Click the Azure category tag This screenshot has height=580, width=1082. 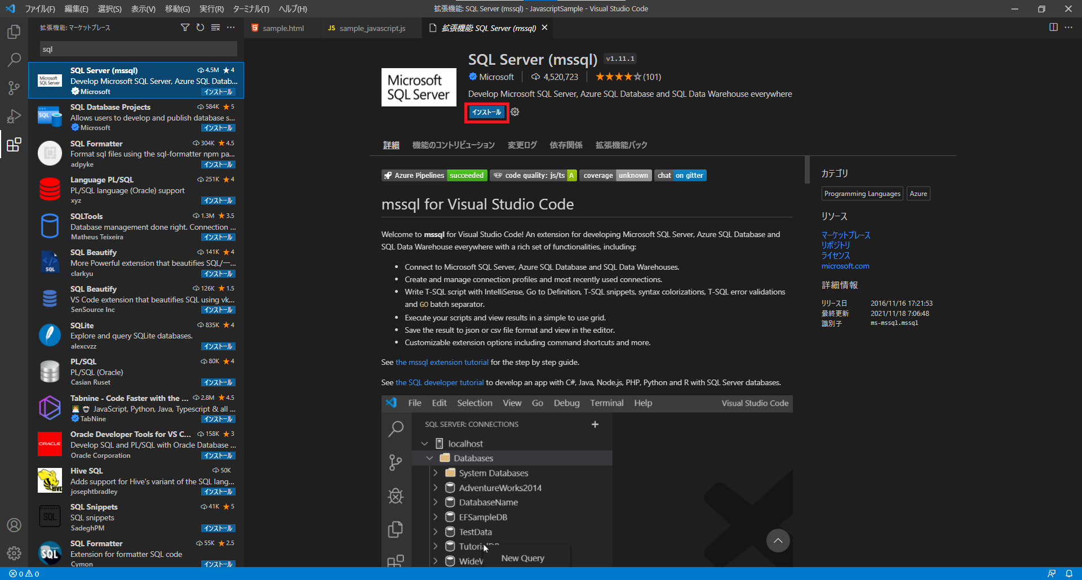point(918,194)
